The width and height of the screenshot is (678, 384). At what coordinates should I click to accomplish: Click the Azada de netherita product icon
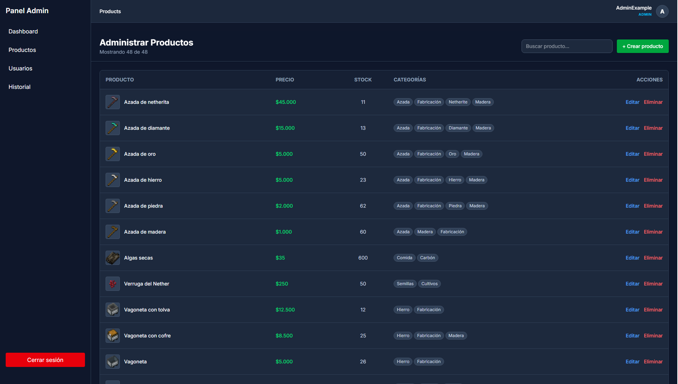(112, 102)
